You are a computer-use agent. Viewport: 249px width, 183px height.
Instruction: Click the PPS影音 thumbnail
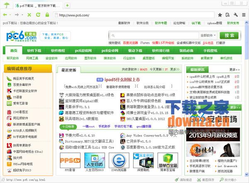[70, 160]
